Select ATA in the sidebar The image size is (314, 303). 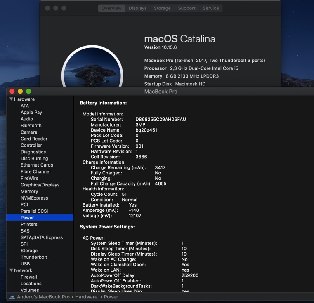pyautogui.click(x=25, y=106)
